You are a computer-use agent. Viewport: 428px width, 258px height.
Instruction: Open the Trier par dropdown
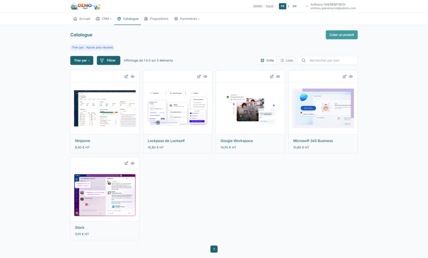click(82, 61)
